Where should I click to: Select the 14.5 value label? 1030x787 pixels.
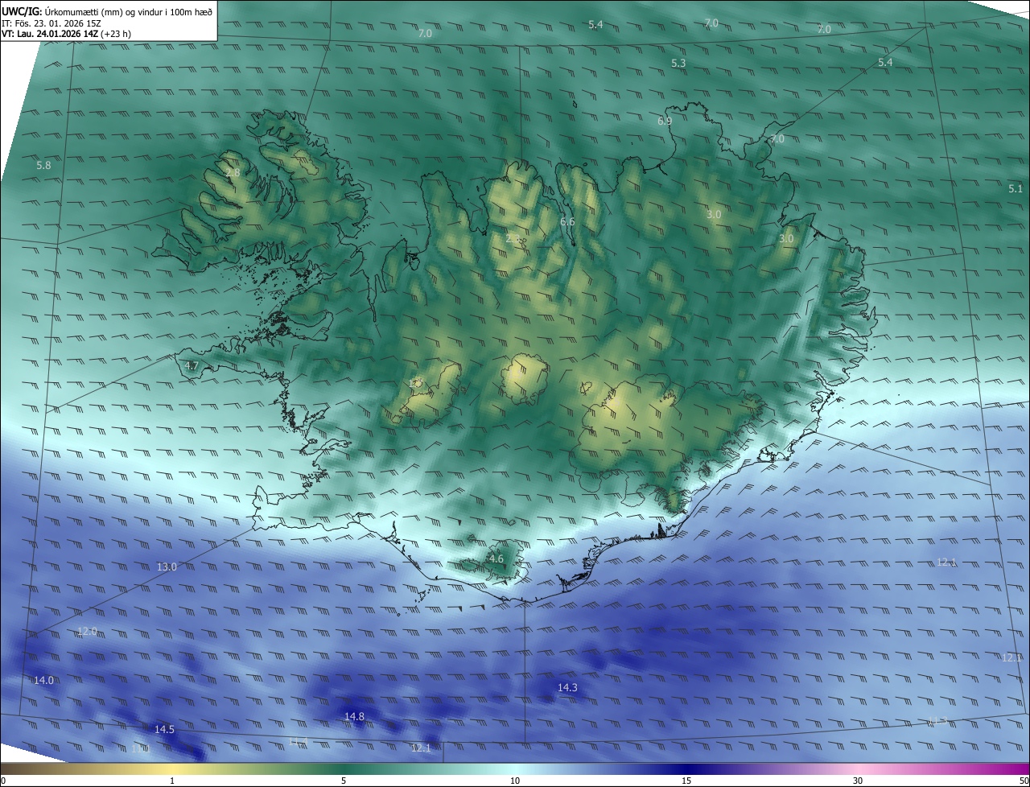pos(164,729)
